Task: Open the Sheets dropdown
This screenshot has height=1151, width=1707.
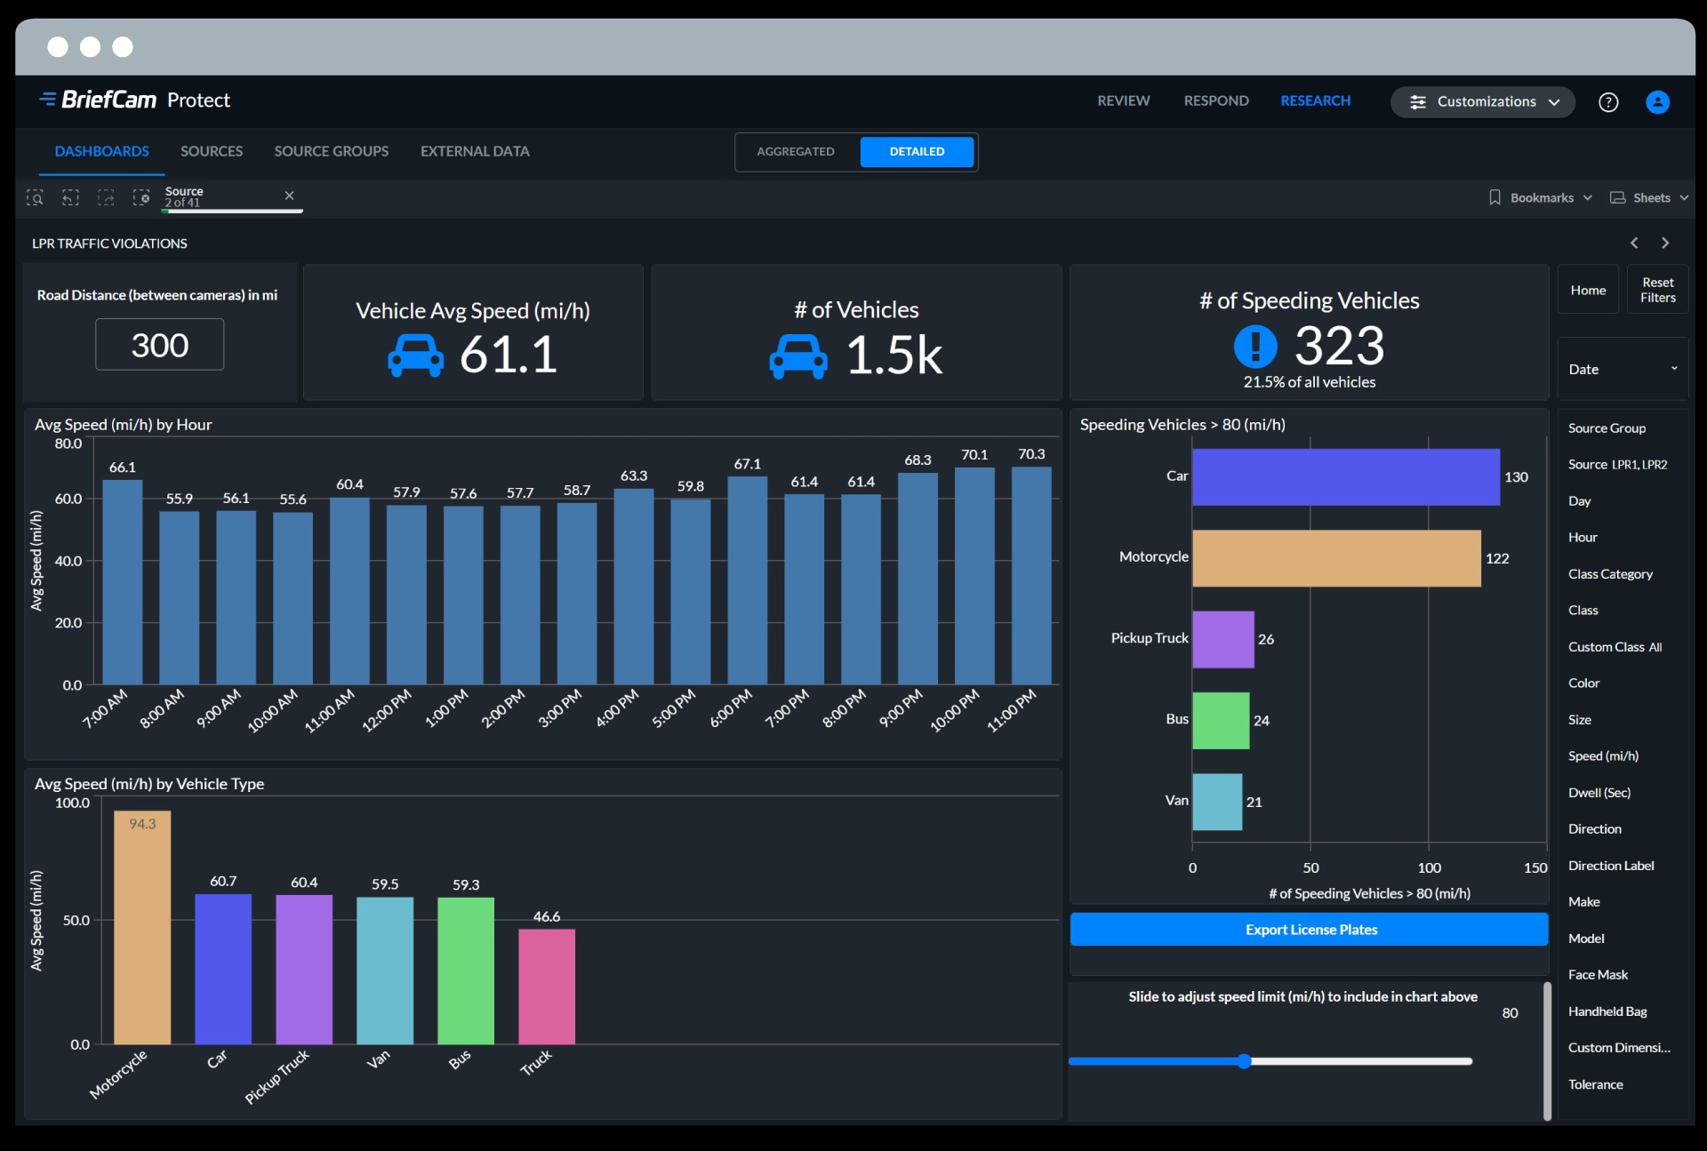Action: [x=1649, y=197]
